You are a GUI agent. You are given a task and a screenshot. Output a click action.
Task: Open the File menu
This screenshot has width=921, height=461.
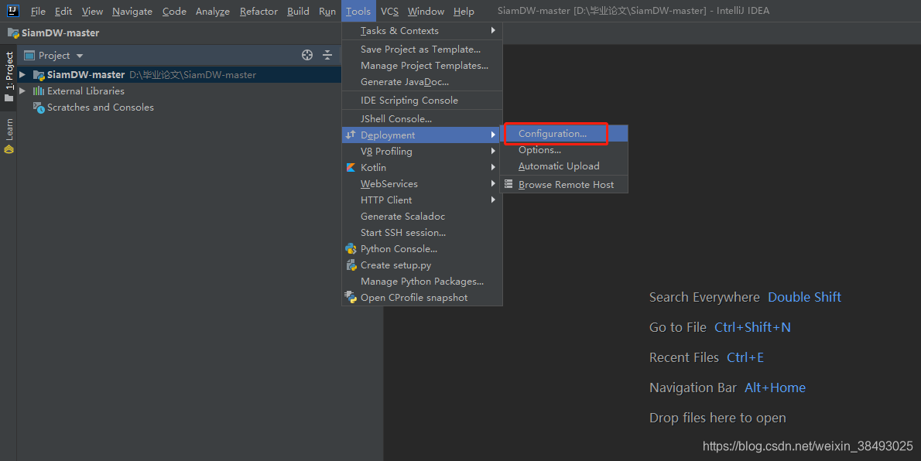coord(38,11)
